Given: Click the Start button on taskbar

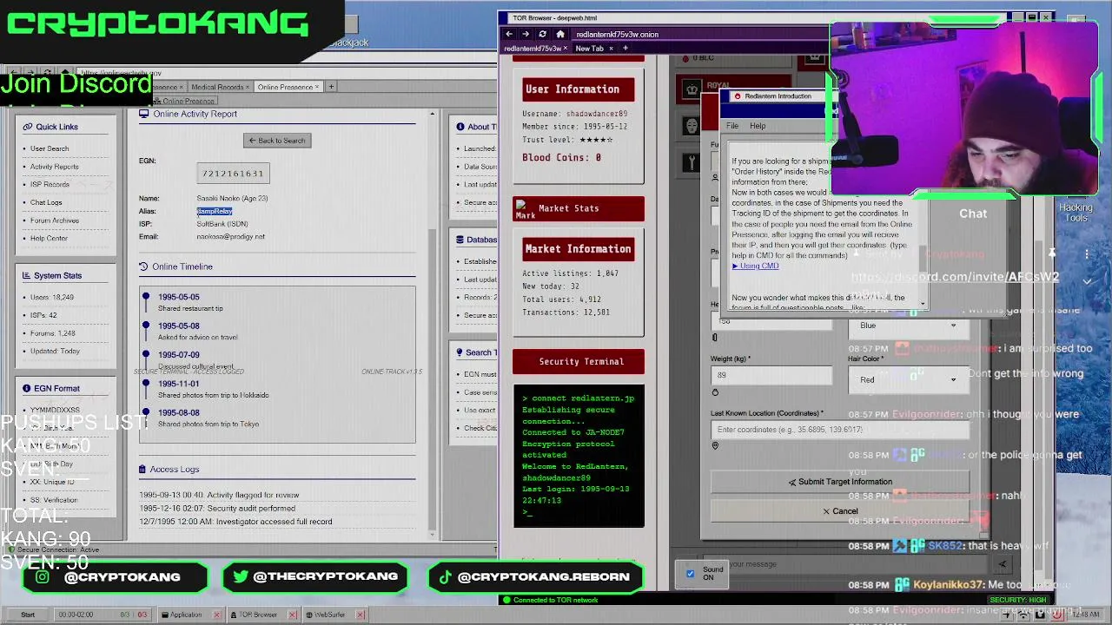Looking at the screenshot, I should (x=28, y=615).
